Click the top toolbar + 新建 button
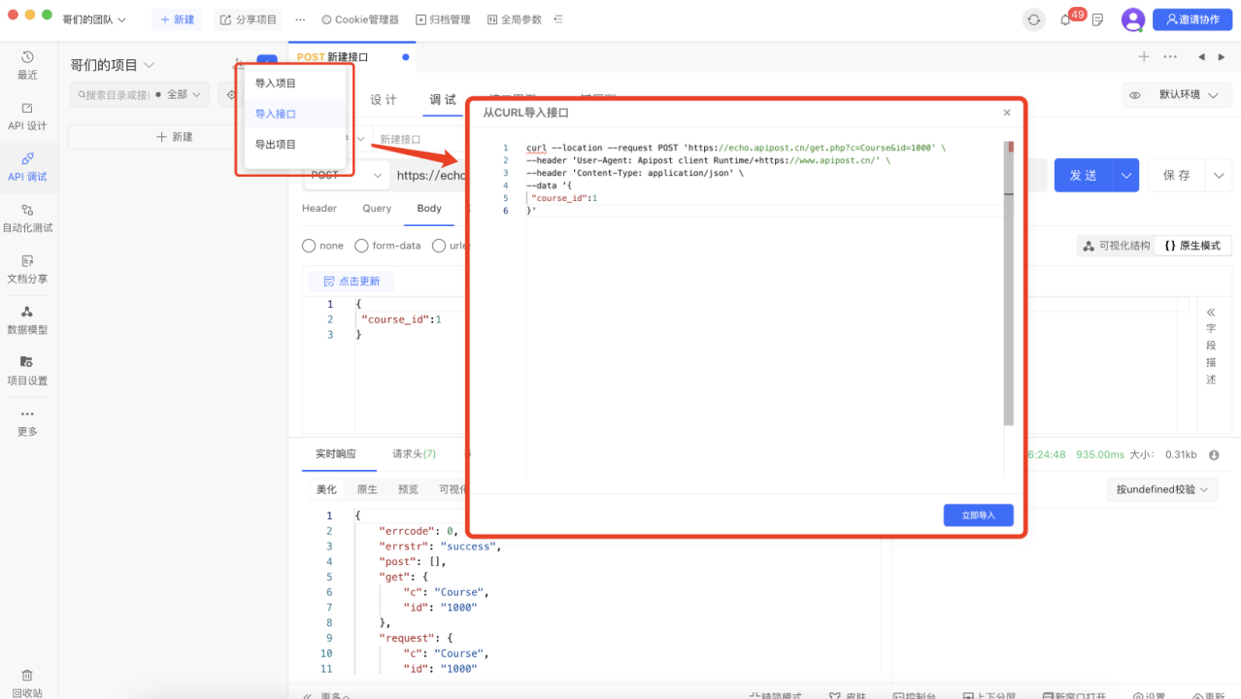The width and height of the screenshot is (1241, 699). tap(177, 19)
